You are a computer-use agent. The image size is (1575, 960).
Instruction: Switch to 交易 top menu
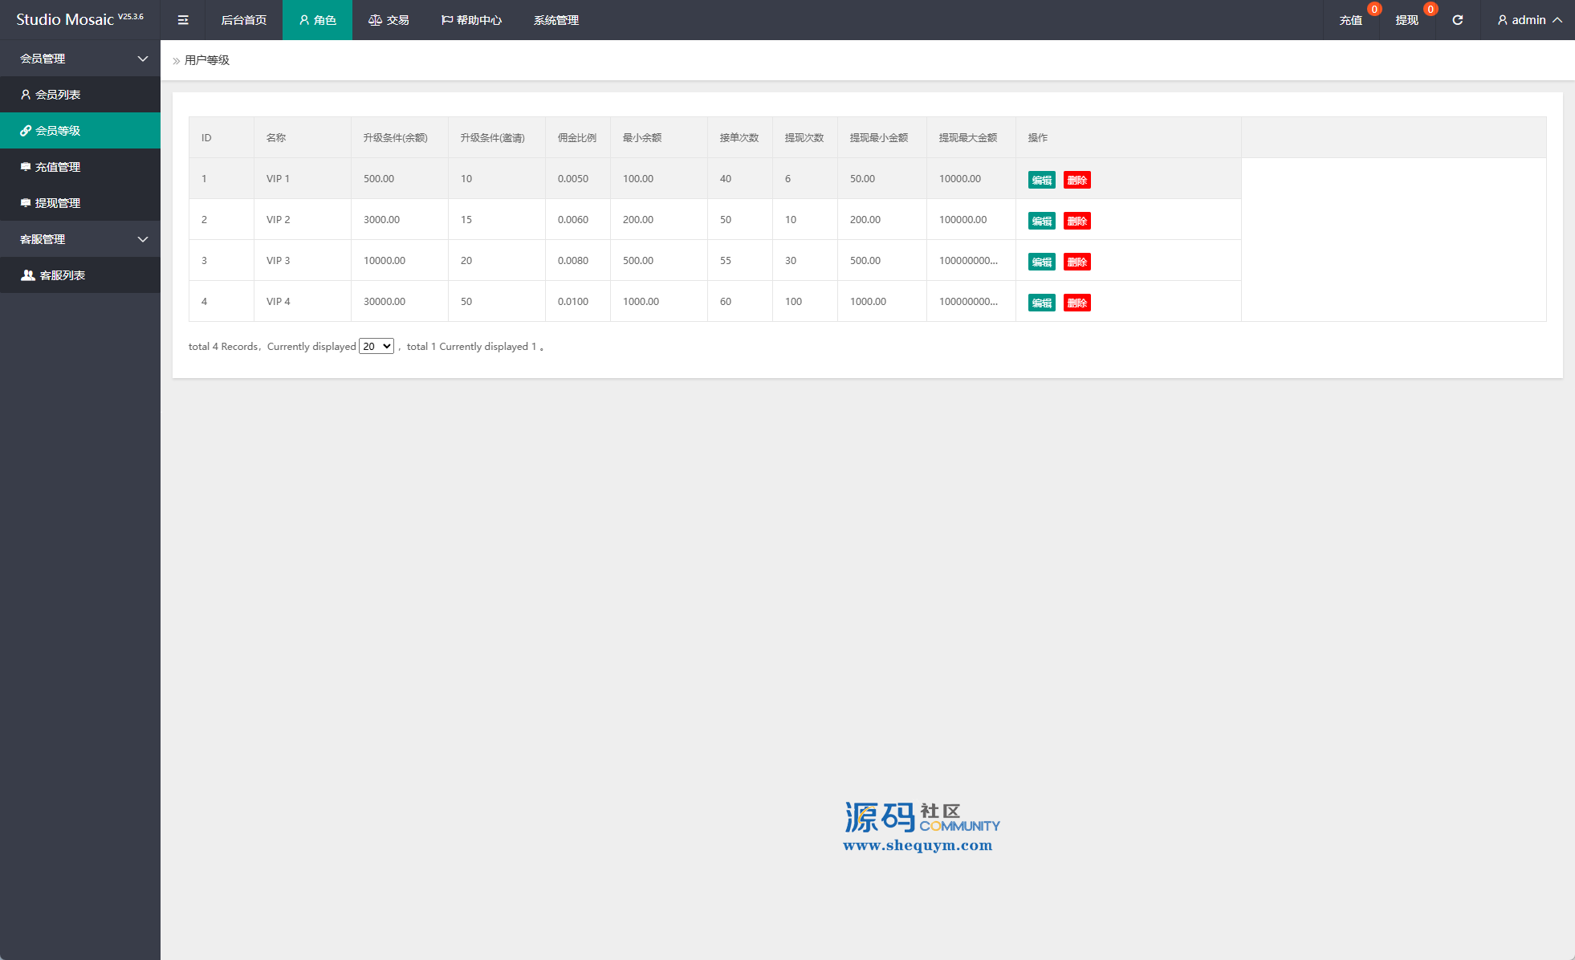pos(389,20)
